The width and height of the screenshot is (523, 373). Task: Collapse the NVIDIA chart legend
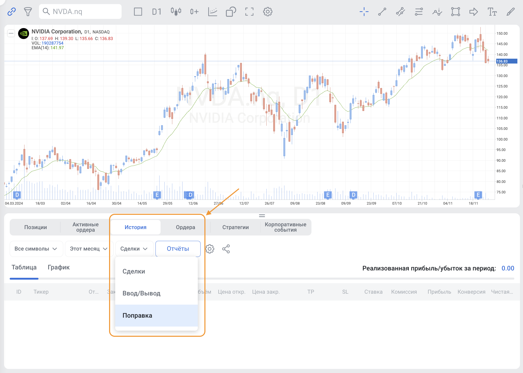pyautogui.click(x=11, y=33)
